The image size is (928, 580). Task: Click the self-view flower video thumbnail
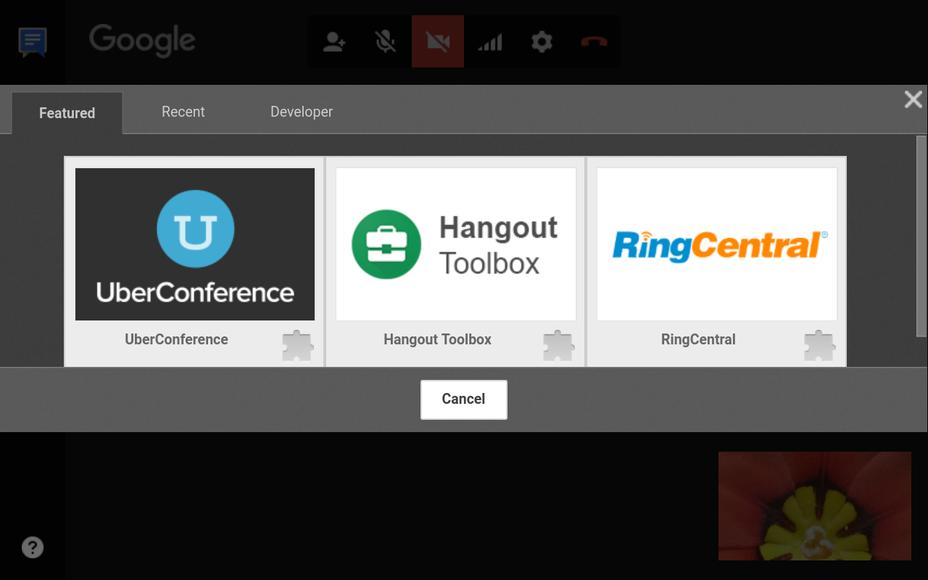pos(815,506)
